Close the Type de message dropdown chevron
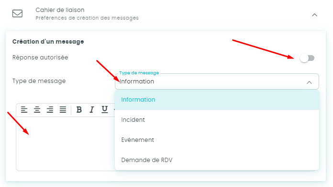Image resolution: width=333 pixels, height=187 pixels. [x=310, y=82]
